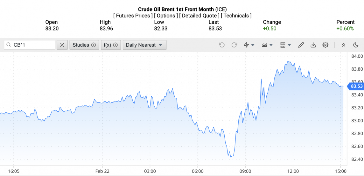Viewport: 364px width, 176px height.
Task: Open the chart type dropdown
Action: pos(267,45)
